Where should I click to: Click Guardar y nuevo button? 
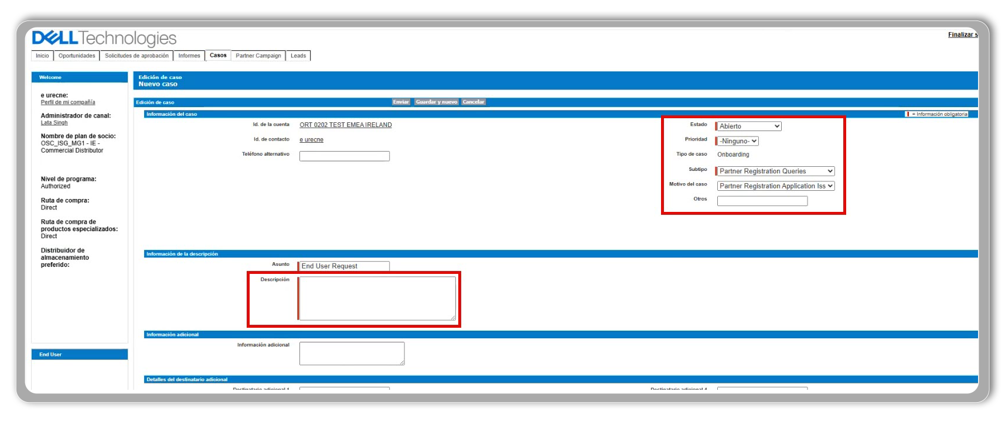436,102
